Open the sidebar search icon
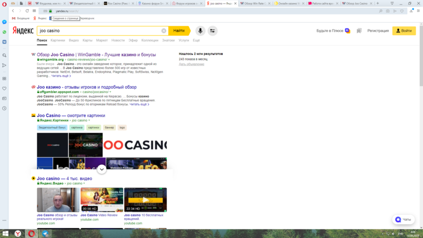Viewport: 423px width, 238px height. click(4, 56)
